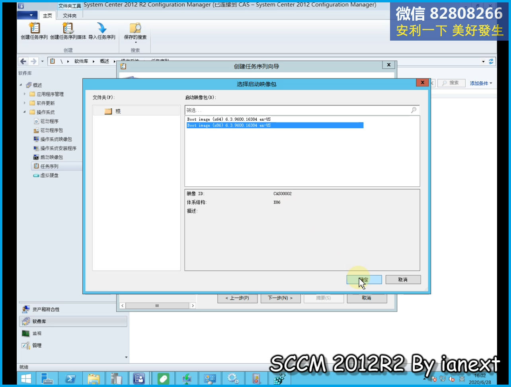The image size is (511, 387).
Task: Select Boot image (x86) 6.3.9600.16384 en-US
Action: (275, 125)
